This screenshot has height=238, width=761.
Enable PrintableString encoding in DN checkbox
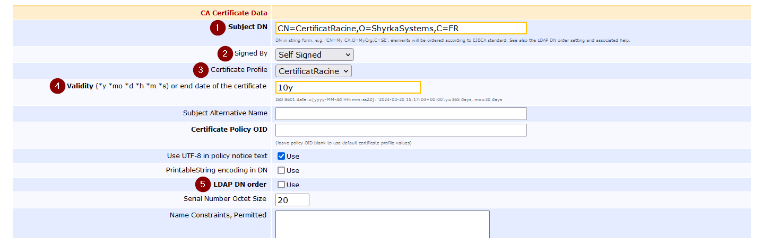(281, 170)
